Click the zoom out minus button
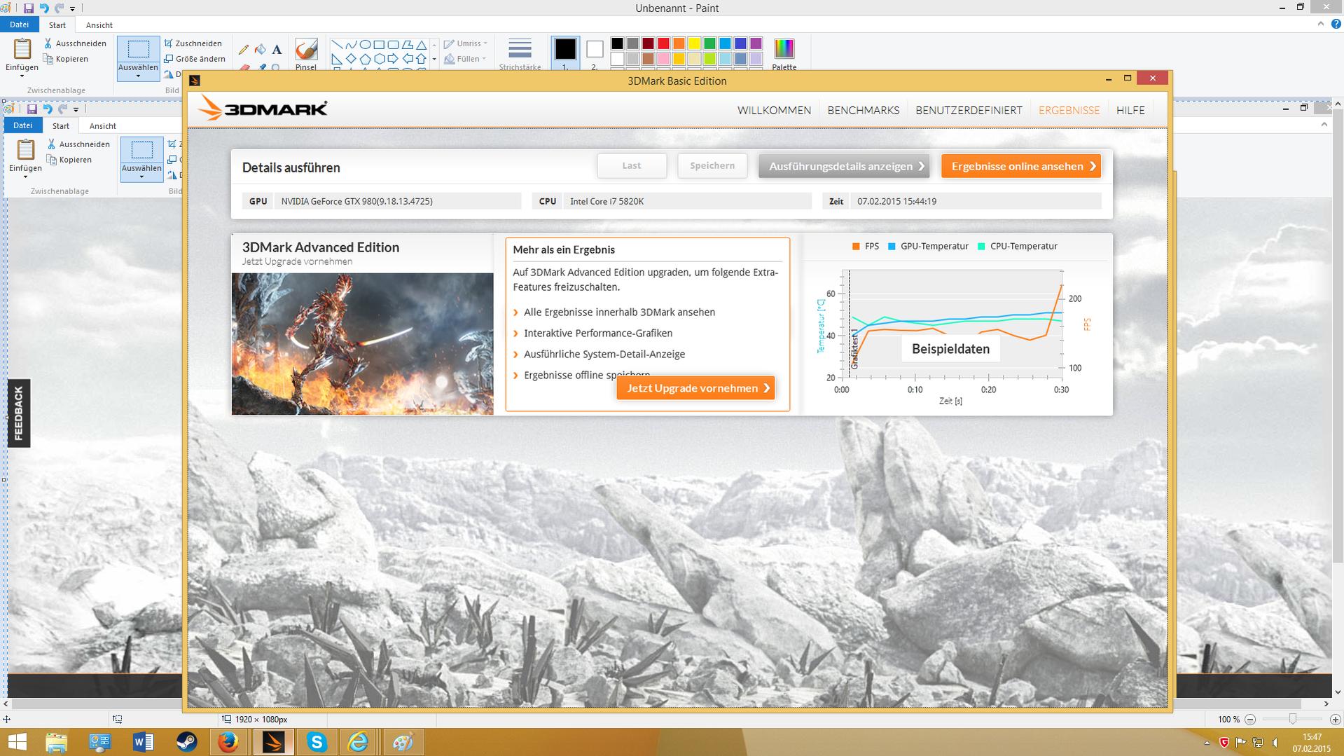Viewport: 1344px width, 756px height. point(1250,719)
